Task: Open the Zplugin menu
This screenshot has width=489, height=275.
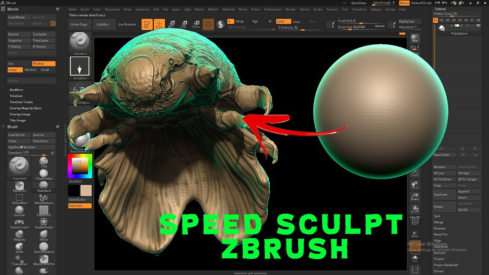Action: pos(376,9)
